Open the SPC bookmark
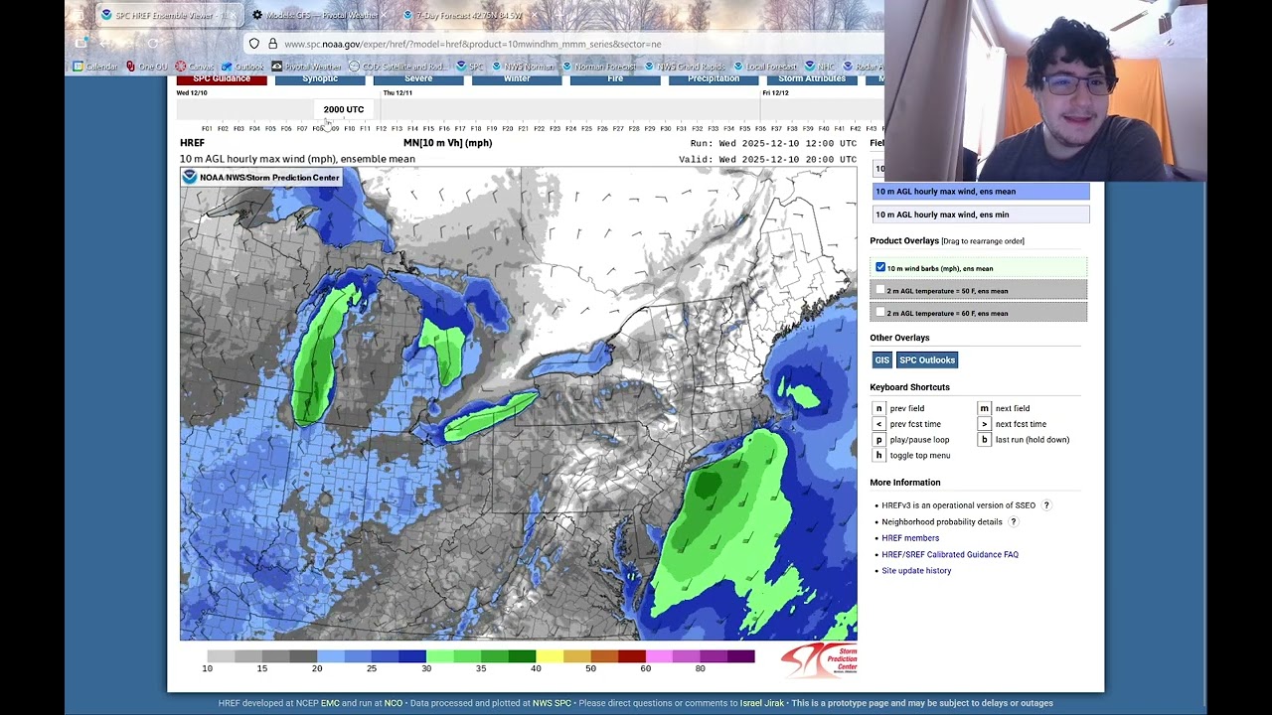The height and width of the screenshot is (715, 1272). tap(470, 67)
